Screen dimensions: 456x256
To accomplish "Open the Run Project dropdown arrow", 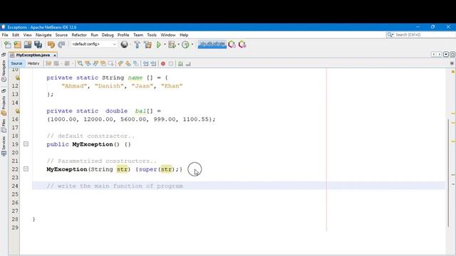I will 165,44.
